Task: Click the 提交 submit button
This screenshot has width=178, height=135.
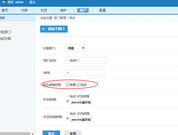Action: (x=51, y=133)
